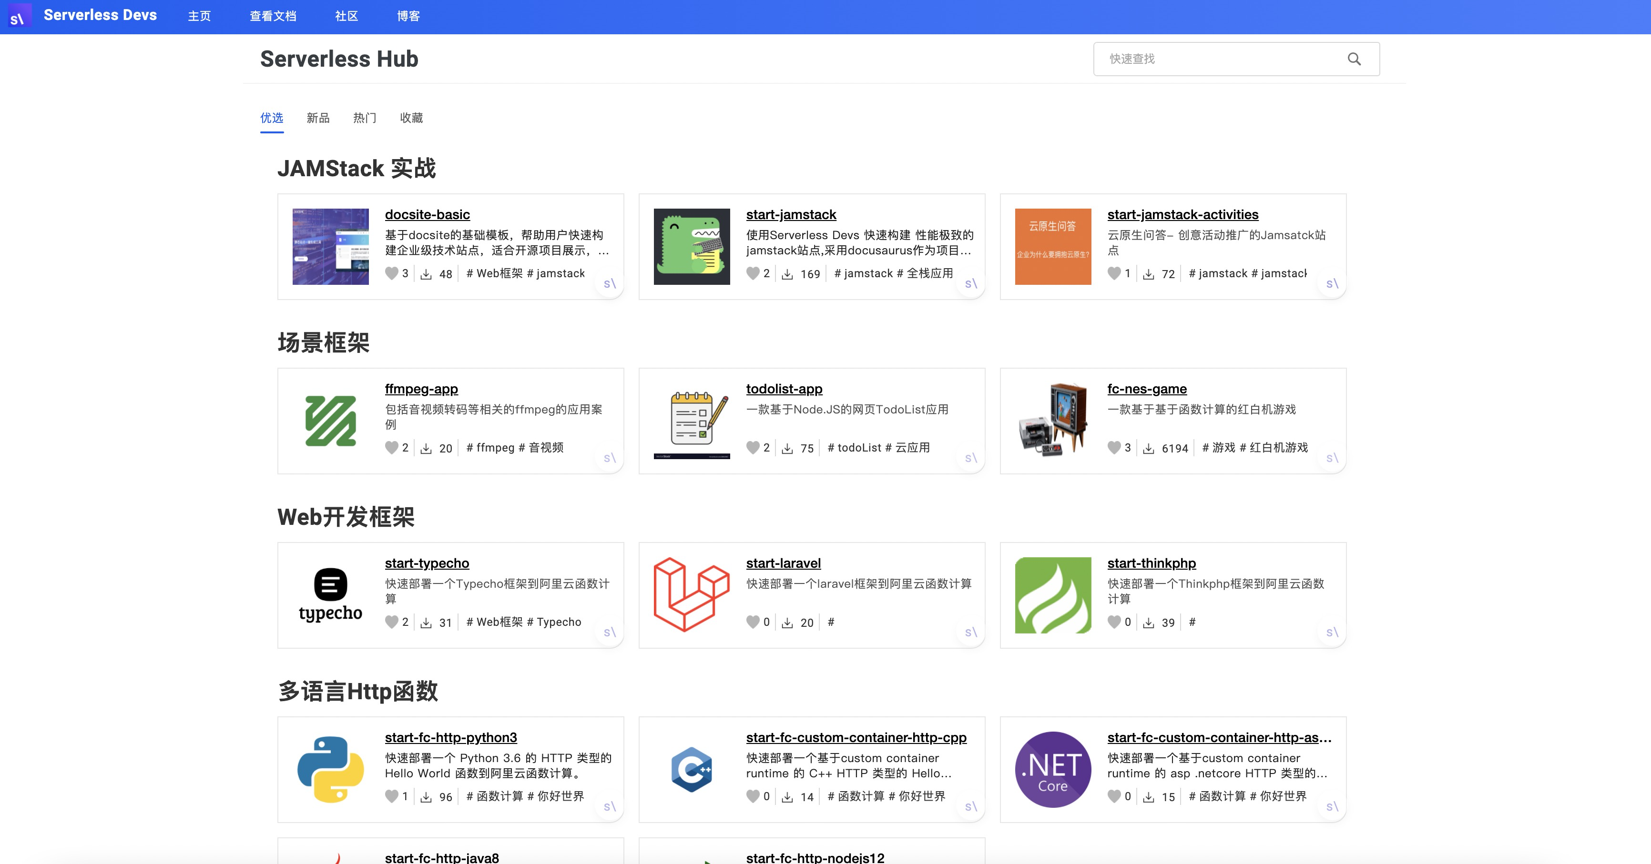Screen dimensions: 1651x864
Task: Open the start-thinkphp project link
Action: coord(1151,563)
